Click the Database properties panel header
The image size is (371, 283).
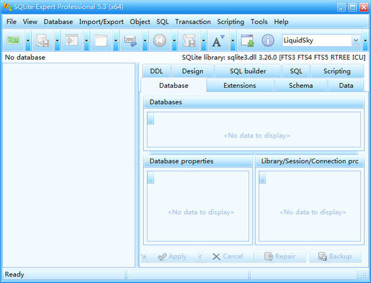click(198, 161)
